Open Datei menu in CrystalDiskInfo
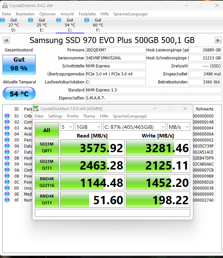This screenshot has width=223, height=258. [x=6, y=14]
